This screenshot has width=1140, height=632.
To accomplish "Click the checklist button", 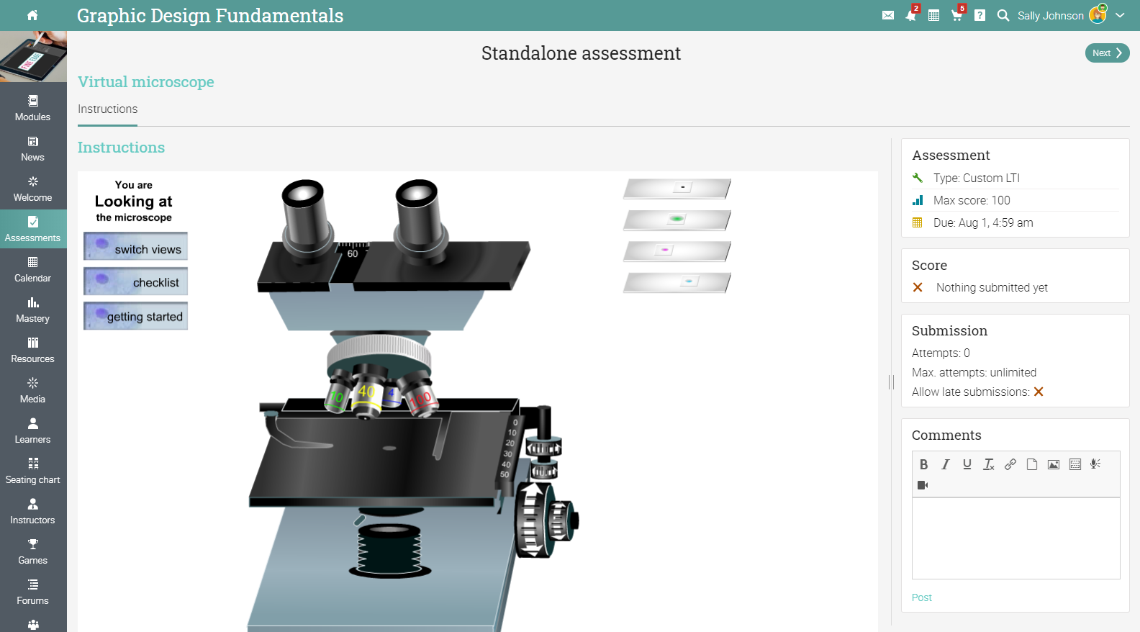I will (135, 281).
